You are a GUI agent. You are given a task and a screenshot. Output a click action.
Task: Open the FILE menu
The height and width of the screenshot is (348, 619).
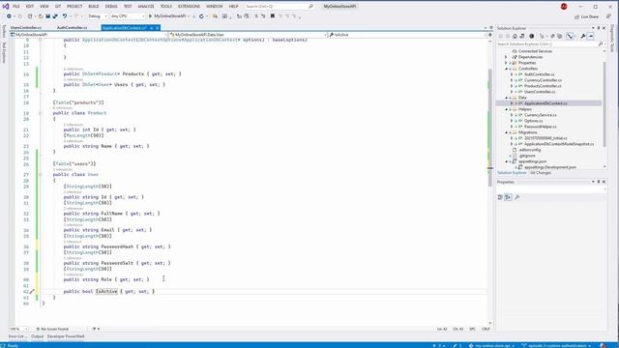pos(16,7)
